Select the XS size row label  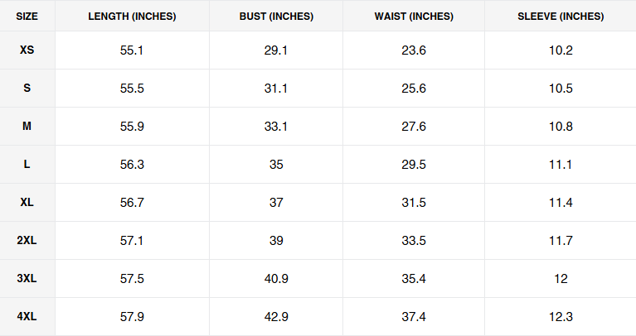click(27, 50)
